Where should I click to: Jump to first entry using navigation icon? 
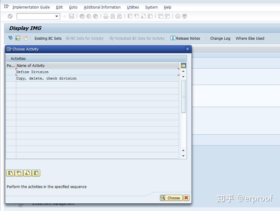[10, 173]
